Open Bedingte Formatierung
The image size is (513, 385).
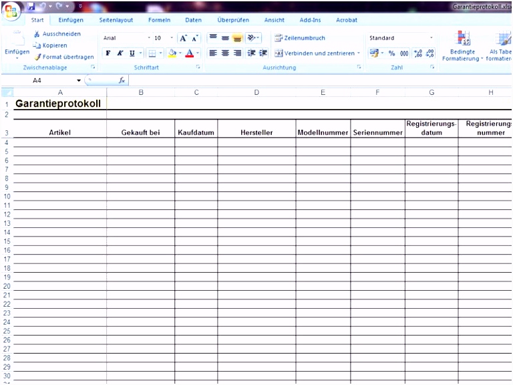[462, 47]
